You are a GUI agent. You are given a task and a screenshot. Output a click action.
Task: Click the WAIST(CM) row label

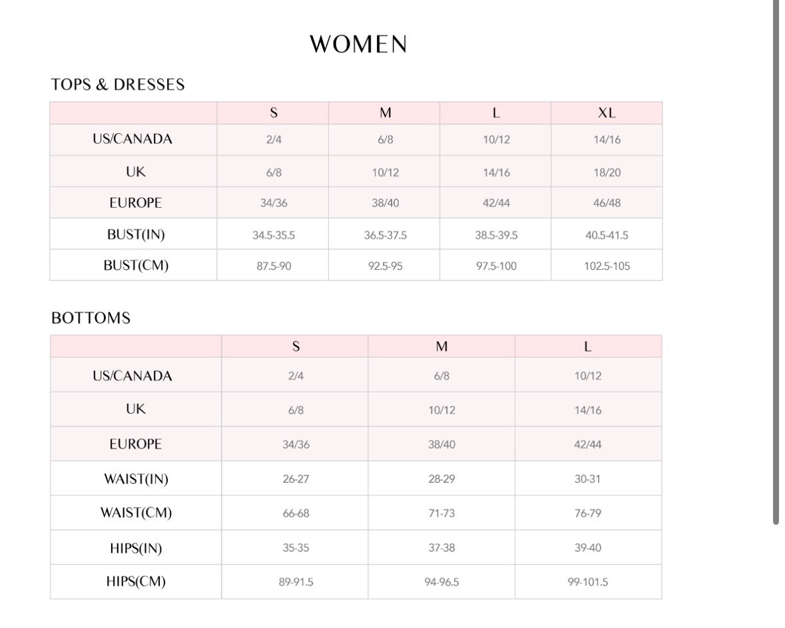click(136, 513)
